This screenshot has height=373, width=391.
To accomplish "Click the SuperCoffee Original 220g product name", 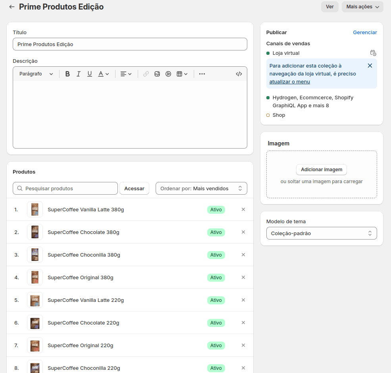I will pos(80,346).
